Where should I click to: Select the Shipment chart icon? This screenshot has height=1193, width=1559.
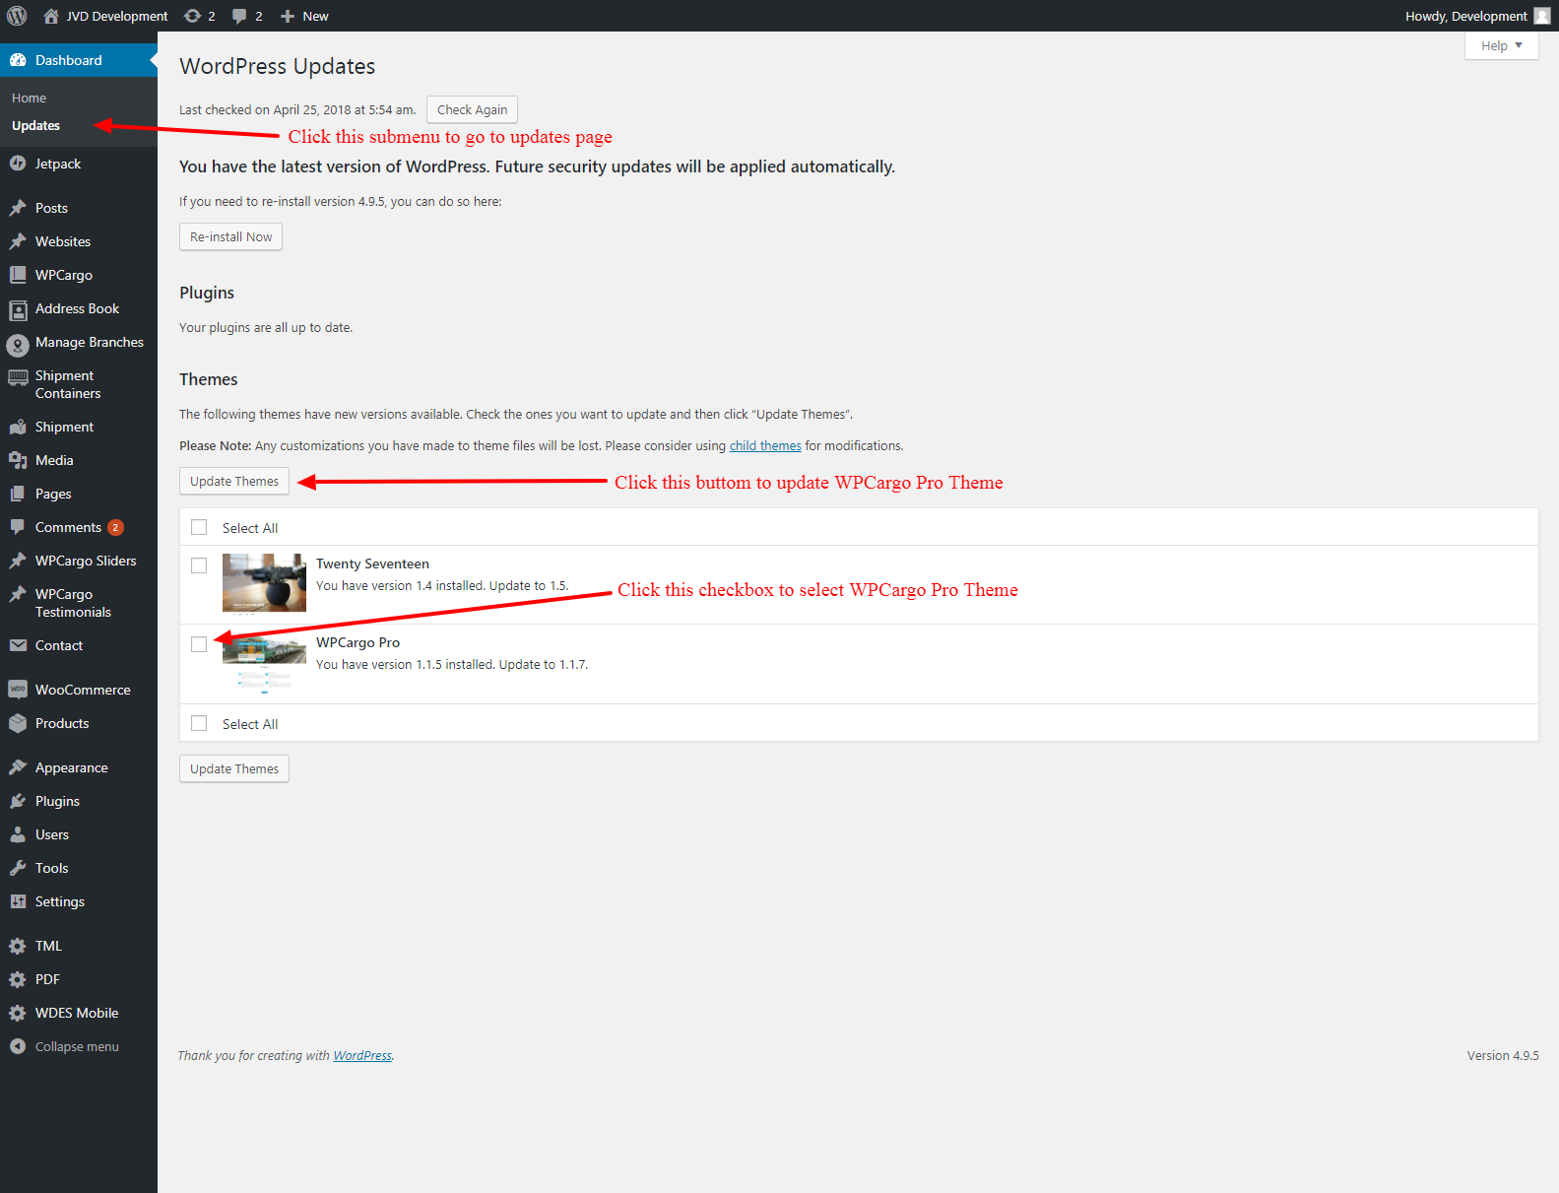(x=18, y=427)
